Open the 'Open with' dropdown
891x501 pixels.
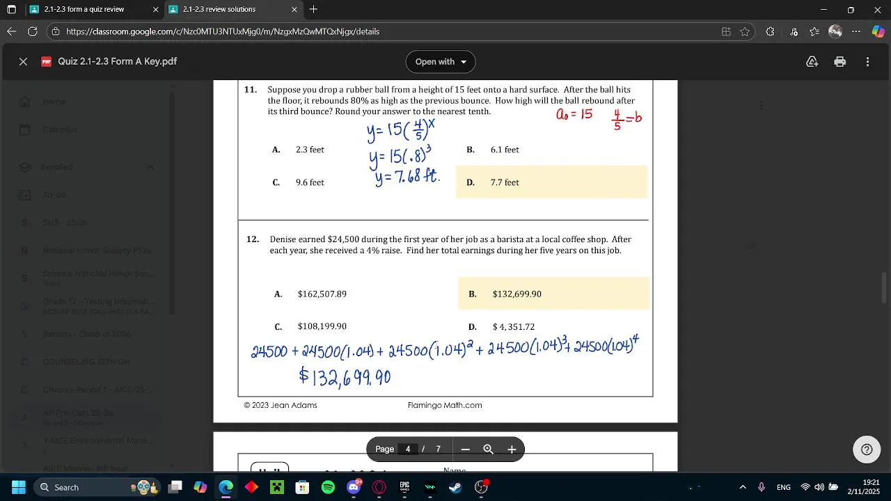tap(441, 61)
